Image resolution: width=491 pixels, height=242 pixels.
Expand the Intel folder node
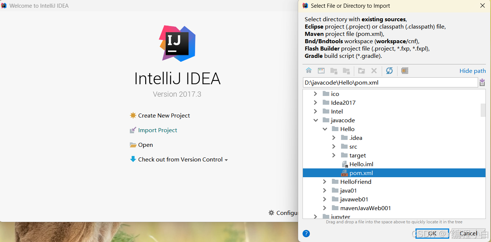click(x=315, y=111)
